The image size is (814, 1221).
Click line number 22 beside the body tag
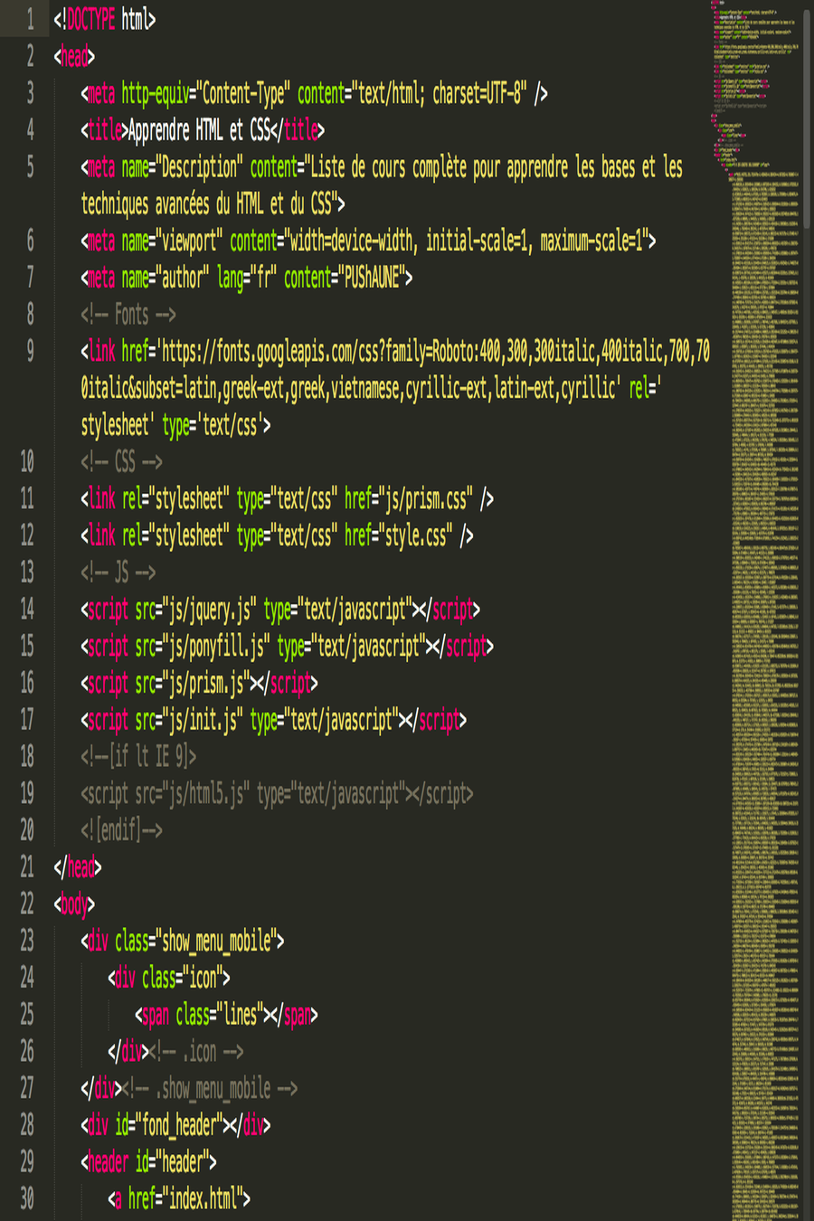[x=27, y=904]
